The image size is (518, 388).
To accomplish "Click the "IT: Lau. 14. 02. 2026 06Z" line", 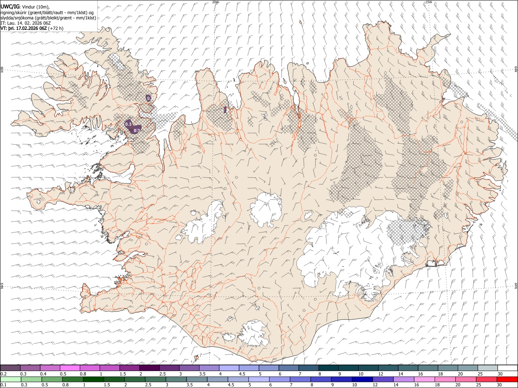I will coord(25,23).
